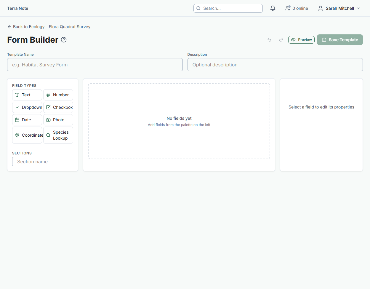This screenshot has height=289, width=370.
Task: Click the redo arrow icon
Action: coord(281,40)
